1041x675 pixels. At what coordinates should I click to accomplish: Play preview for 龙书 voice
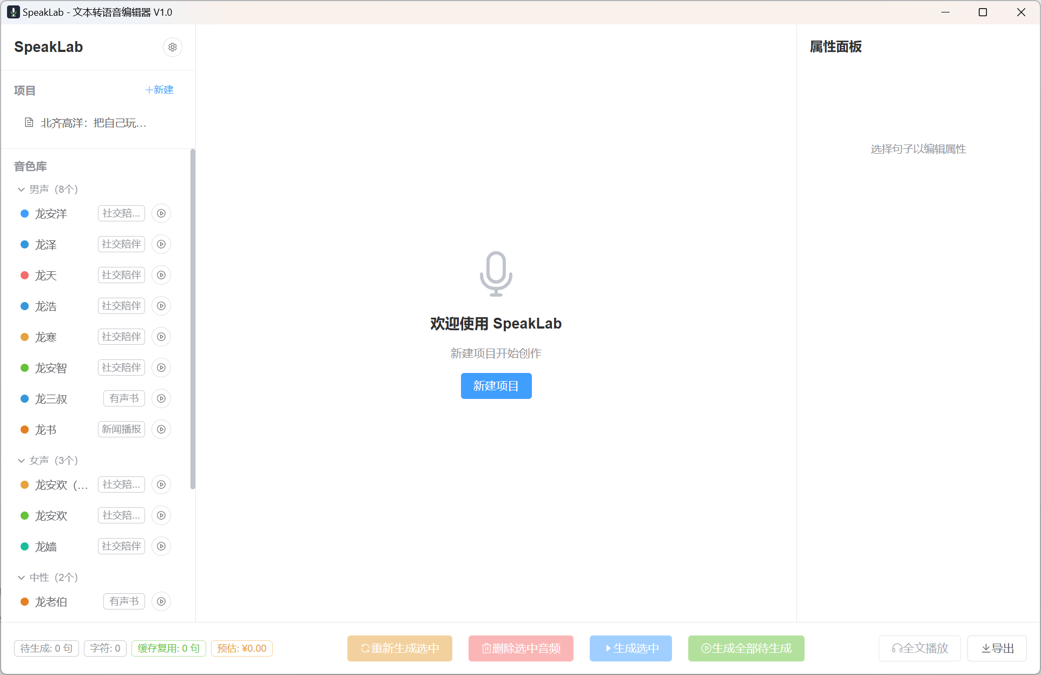point(161,429)
